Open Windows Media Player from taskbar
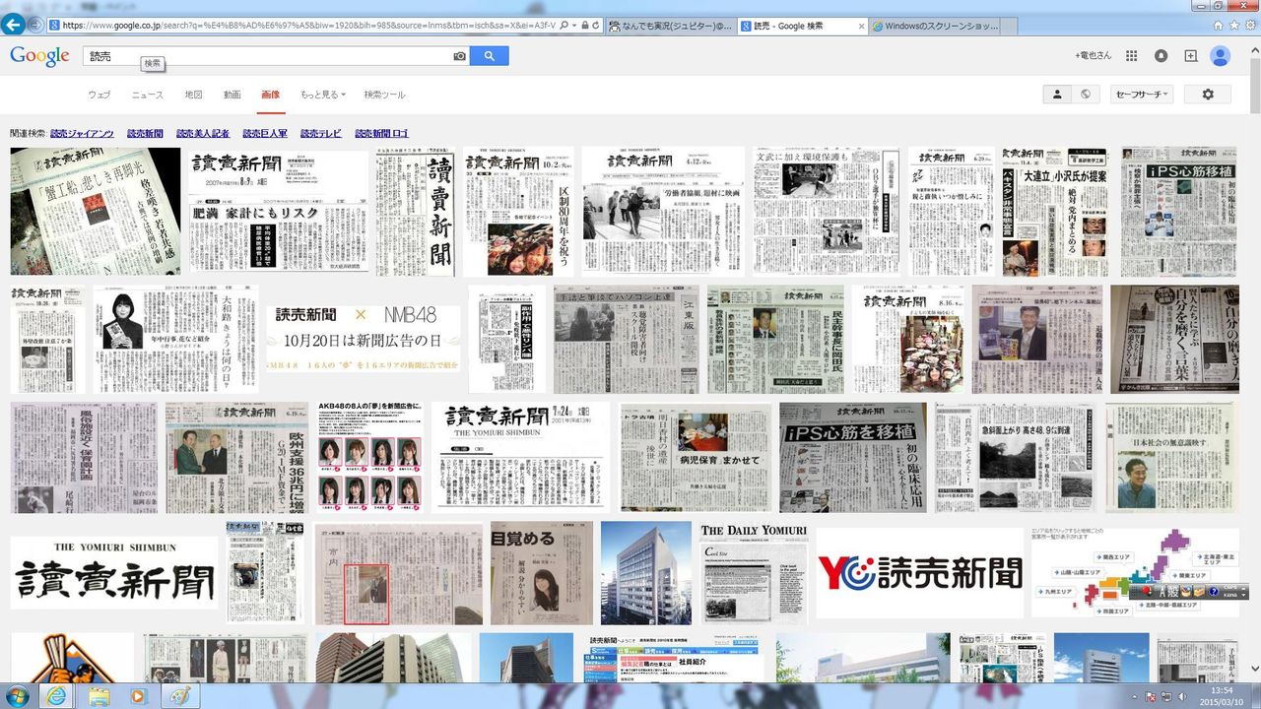1261x709 pixels. (138, 696)
